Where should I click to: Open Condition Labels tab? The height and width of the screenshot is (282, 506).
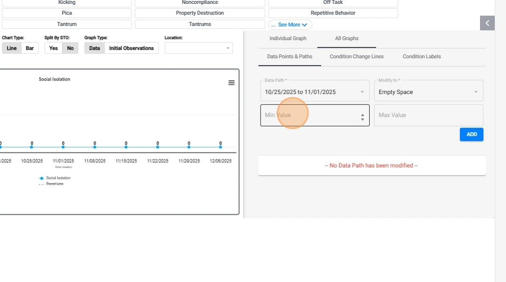tap(421, 56)
